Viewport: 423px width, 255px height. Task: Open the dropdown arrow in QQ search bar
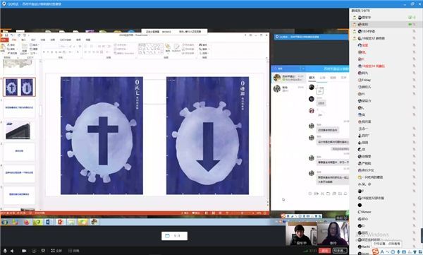click(303, 69)
